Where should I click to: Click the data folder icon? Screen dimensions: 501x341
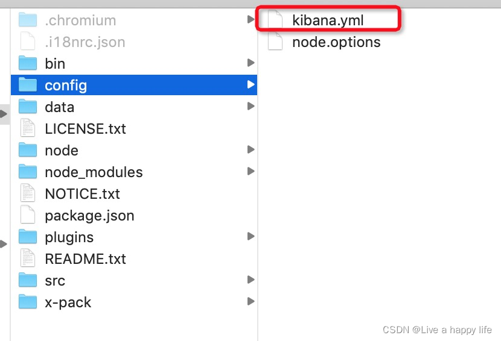28,107
